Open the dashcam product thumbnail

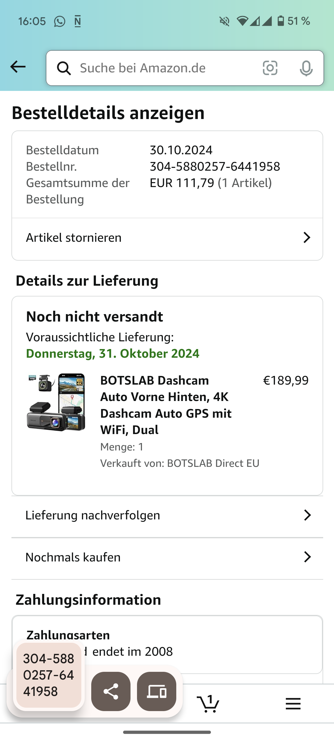point(56,402)
